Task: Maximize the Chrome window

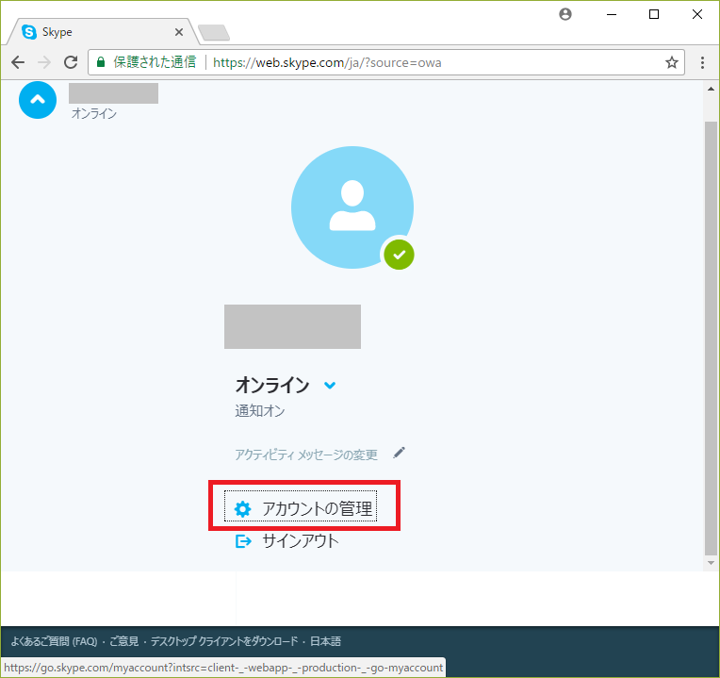Action: click(654, 14)
